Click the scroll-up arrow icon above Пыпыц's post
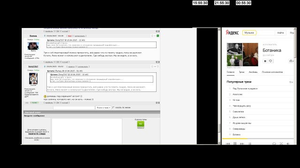300x168 pixels. coord(157,31)
